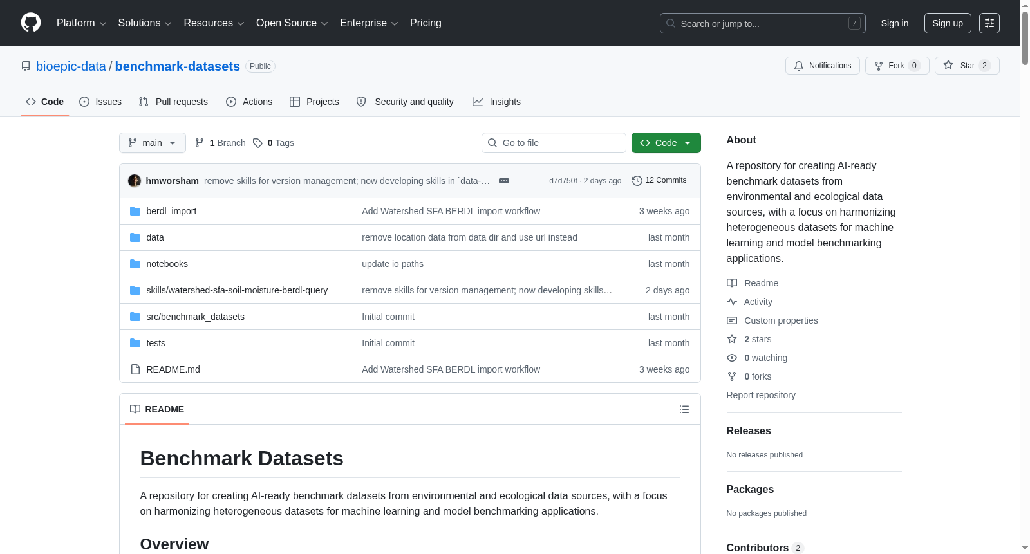View the 12 Commits history
Screen dimensions: 1030x554
660,181
